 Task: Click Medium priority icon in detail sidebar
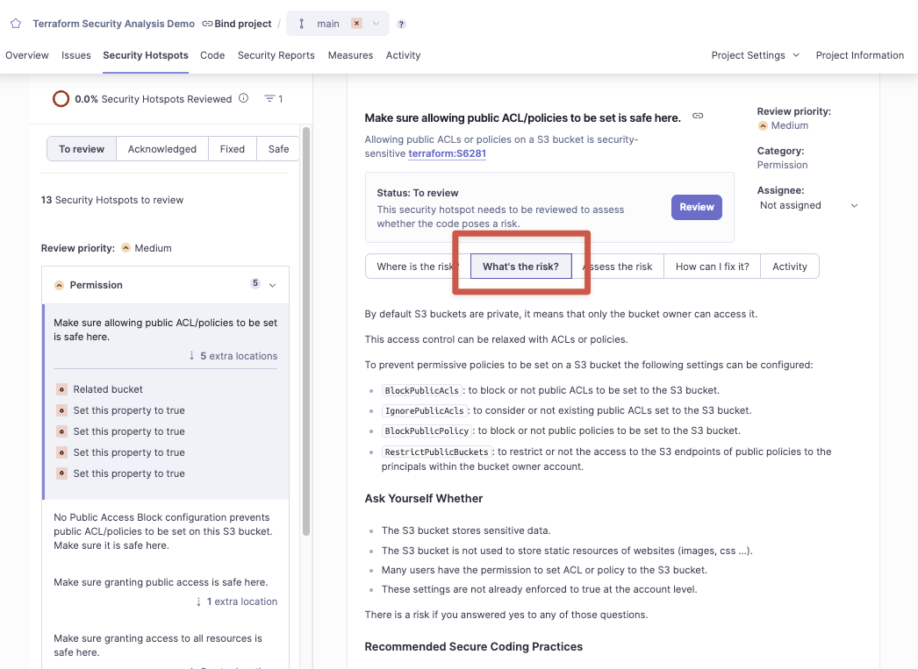click(763, 125)
